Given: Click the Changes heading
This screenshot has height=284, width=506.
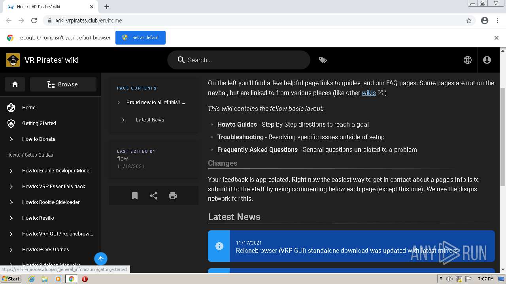Looking at the screenshot, I should [x=223, y=163].
